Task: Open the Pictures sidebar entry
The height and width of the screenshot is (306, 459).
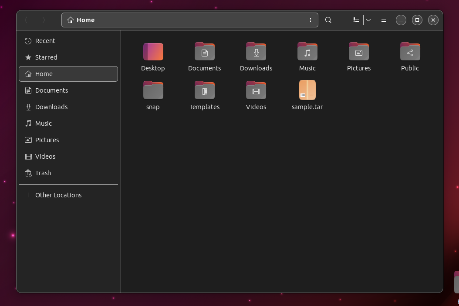Action: pos(47,140)
